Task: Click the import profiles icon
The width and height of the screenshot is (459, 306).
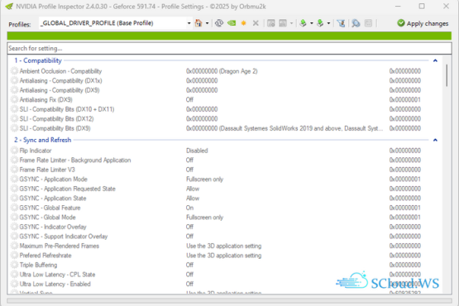Action: coord(320,23)
